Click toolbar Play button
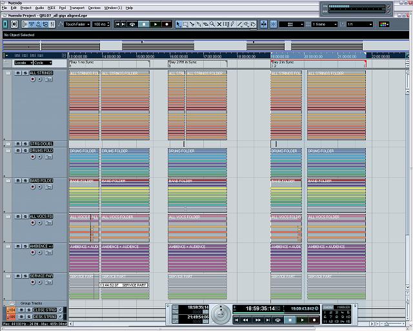The width and height of the screenshot is (413, 331). pos(156,25)
